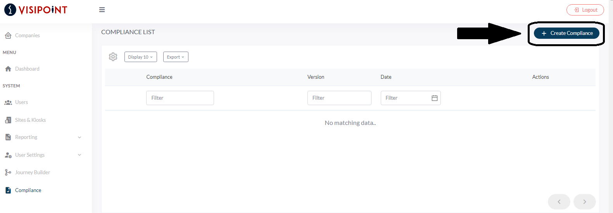Expand the Reporting submenu chevron
The height and width of the screenshot is (213, 613).
point(79,137)
